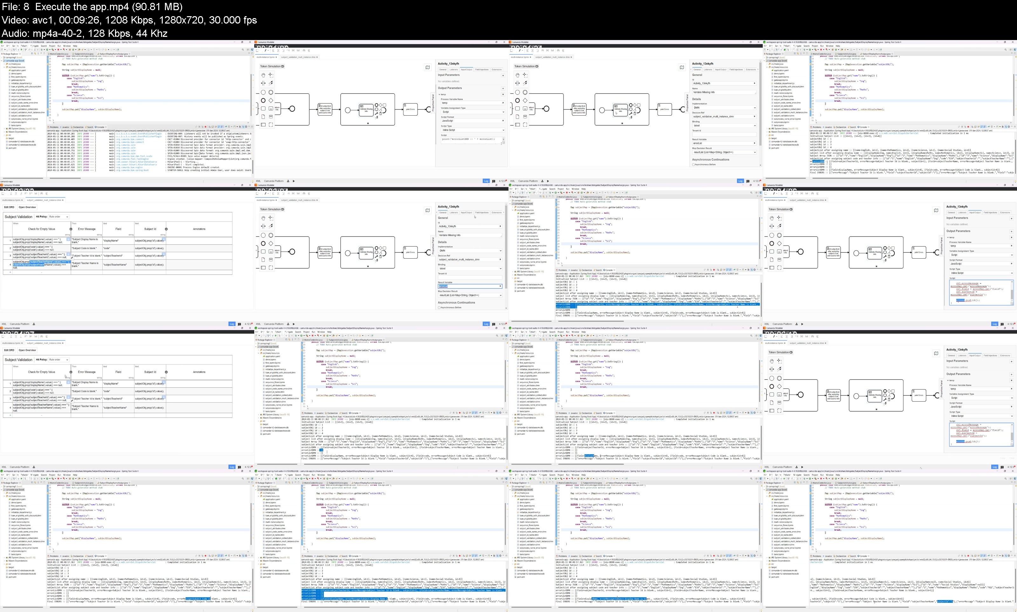Viewport: 1017px width, 612px height.
Task: Open Hit Policy dropdown in highlighted-row DMN frame
Action: pyautogui.click(x=58, y=216)
